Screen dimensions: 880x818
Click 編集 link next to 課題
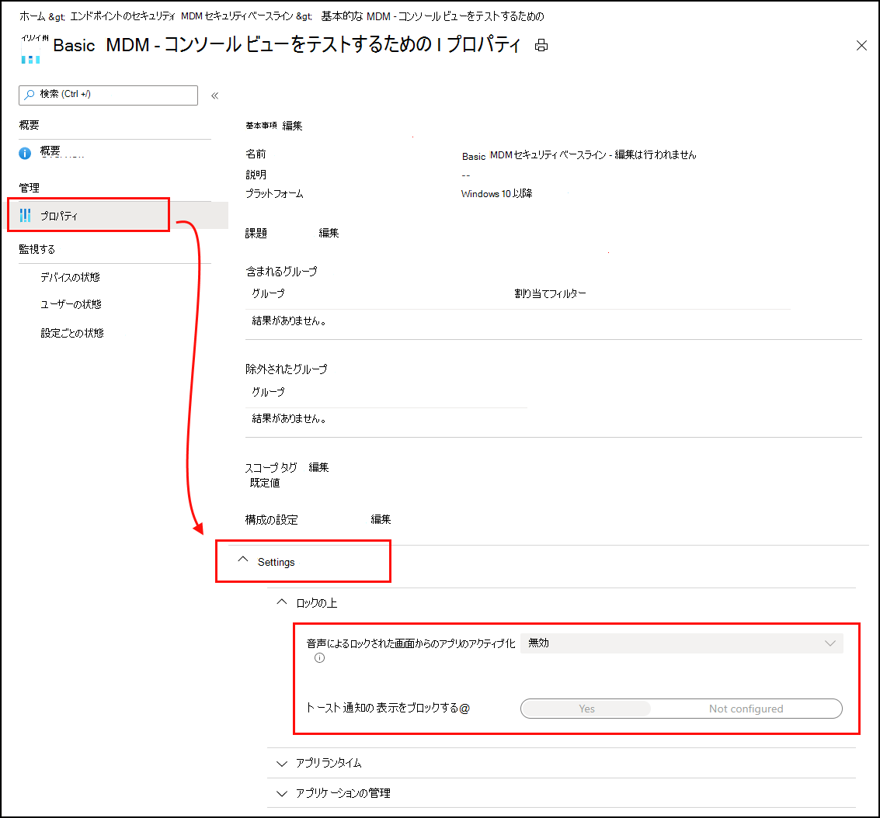(x=329, y=234)
